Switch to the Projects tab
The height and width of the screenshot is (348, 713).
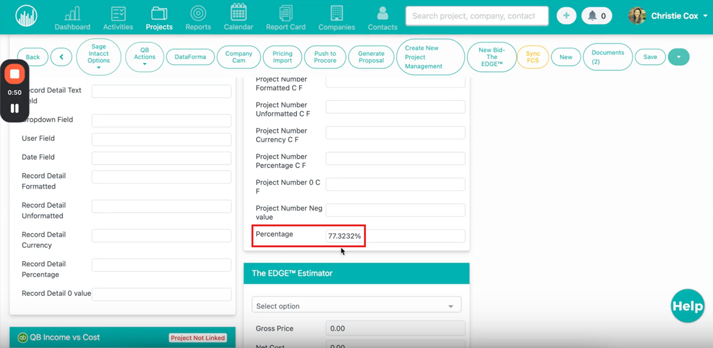[159, 17]
